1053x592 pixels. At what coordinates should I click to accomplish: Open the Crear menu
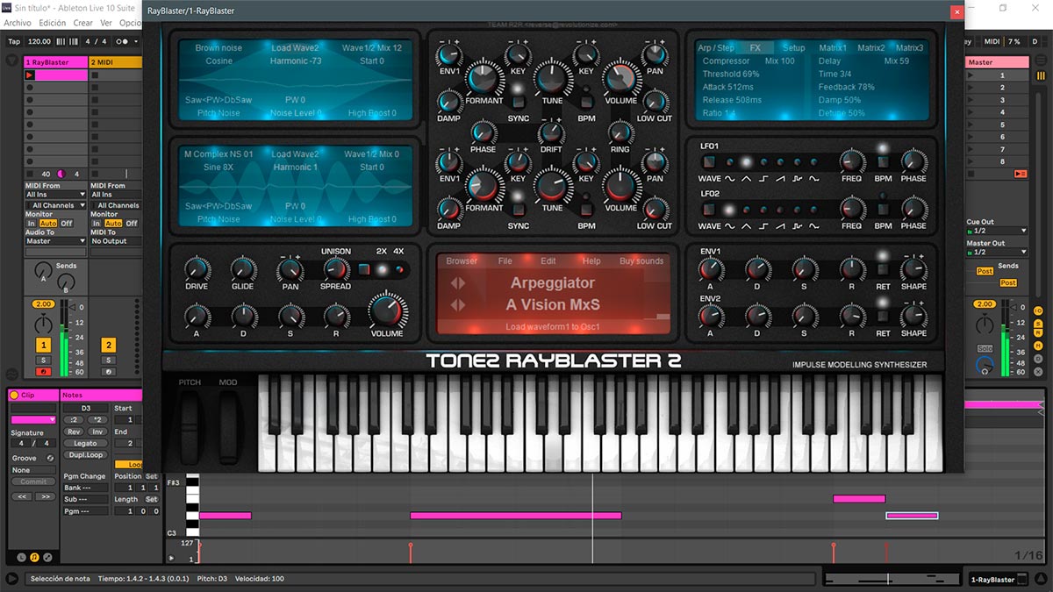tap(83, 23)
